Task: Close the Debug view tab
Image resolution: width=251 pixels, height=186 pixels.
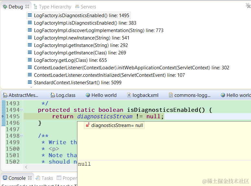Action: point(27,6)
